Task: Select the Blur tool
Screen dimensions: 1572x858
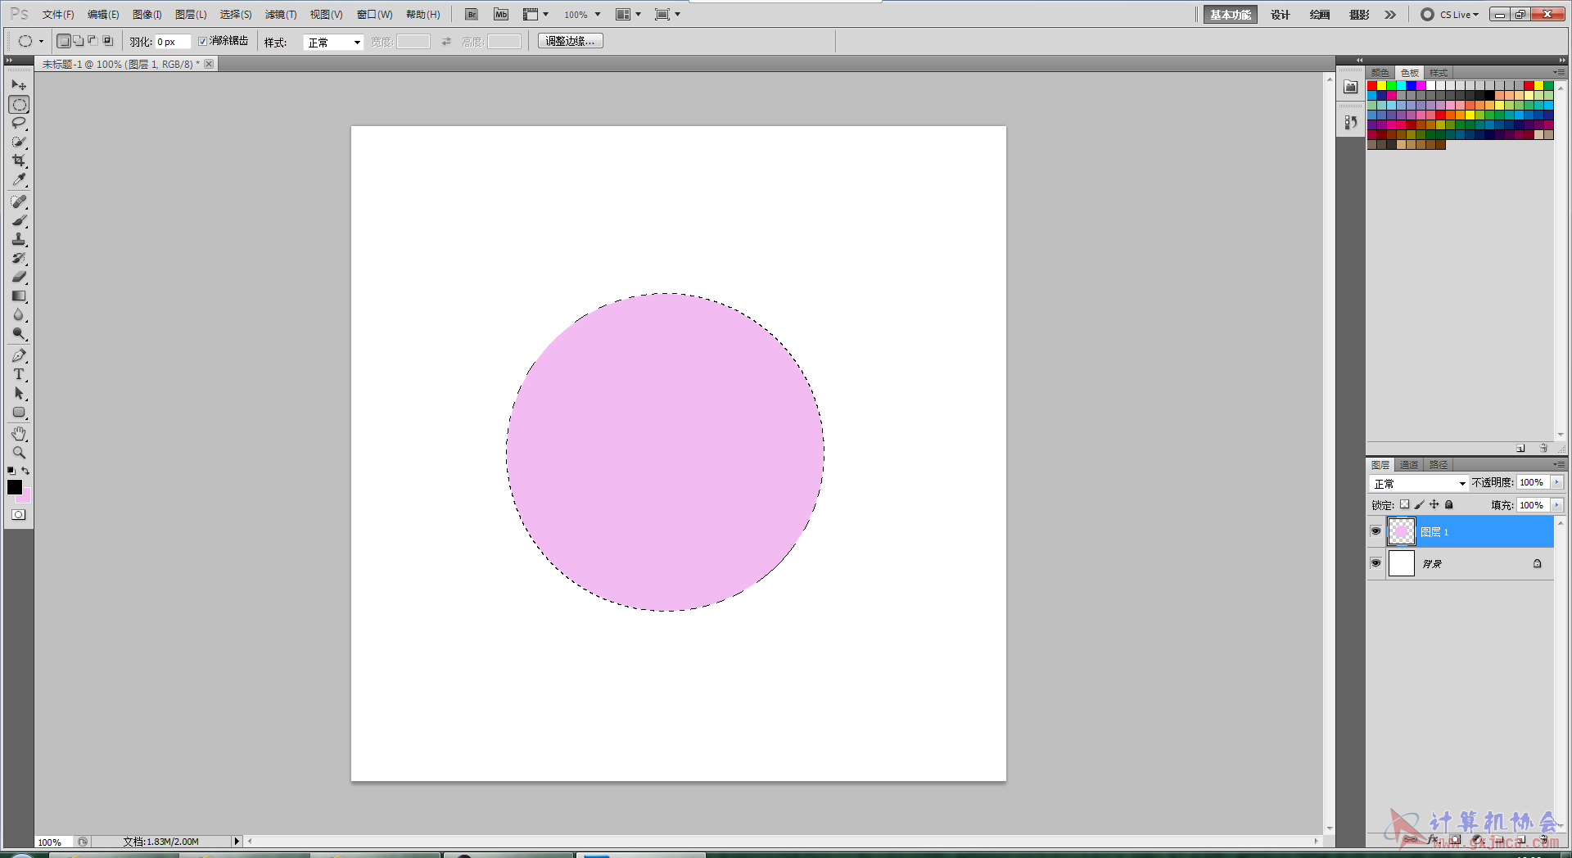Action: point(19,314)
